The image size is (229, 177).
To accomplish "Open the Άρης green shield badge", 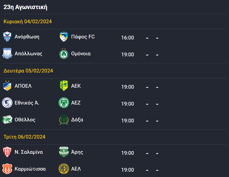I will (64, 152).
